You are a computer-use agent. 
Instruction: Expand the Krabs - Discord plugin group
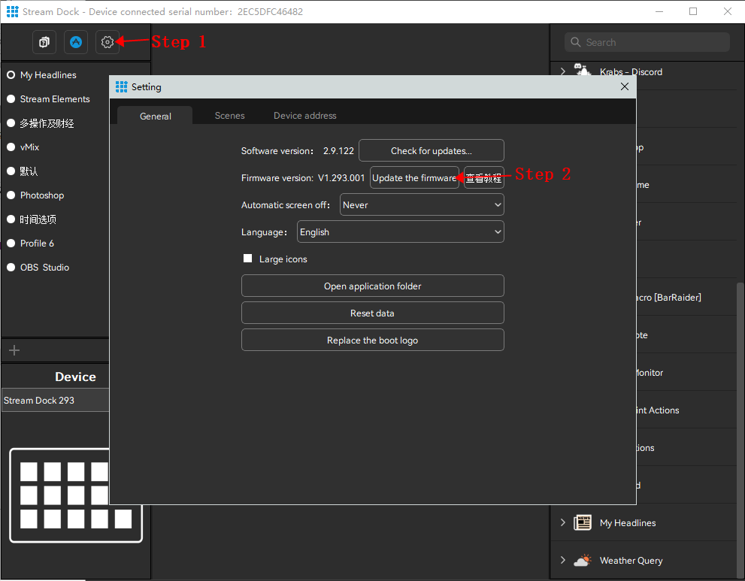(x=563, y=71)
